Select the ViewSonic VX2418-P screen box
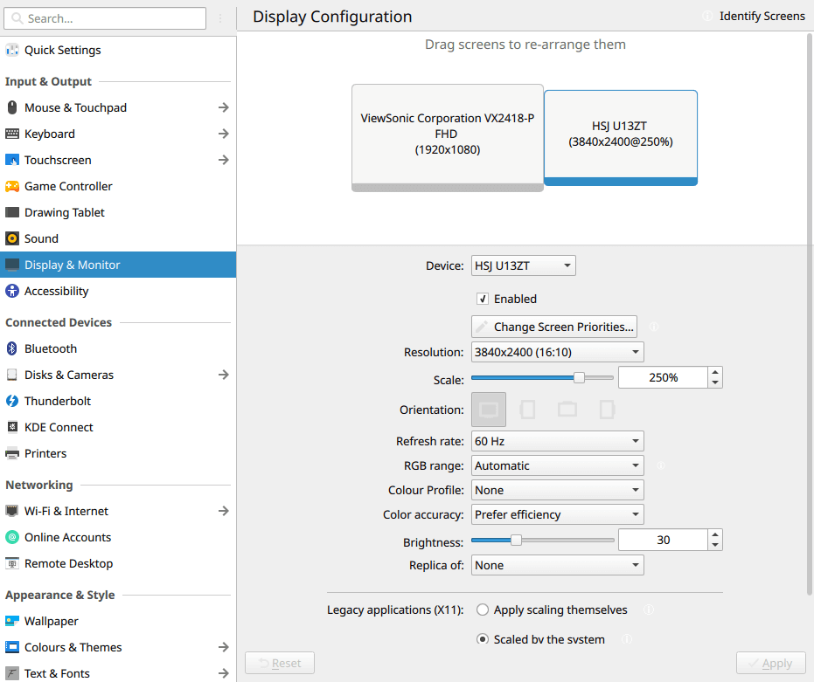Viewport: 814px width, 682px height. click(448, 137)
